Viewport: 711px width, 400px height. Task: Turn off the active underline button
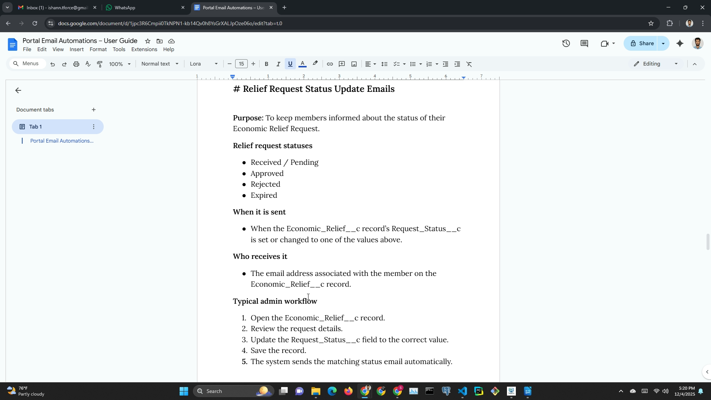click(x=290, y=64)
